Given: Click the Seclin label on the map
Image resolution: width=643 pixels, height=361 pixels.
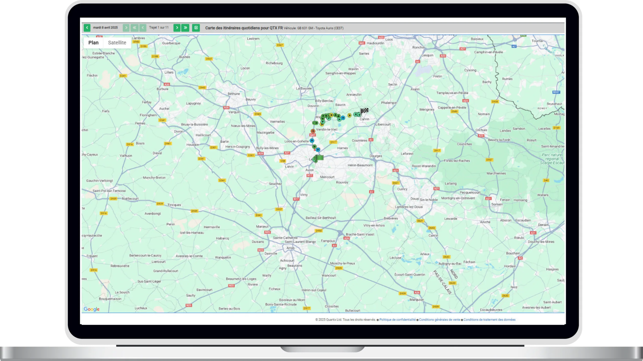Looking at the screenshot, I should point(393,84).
